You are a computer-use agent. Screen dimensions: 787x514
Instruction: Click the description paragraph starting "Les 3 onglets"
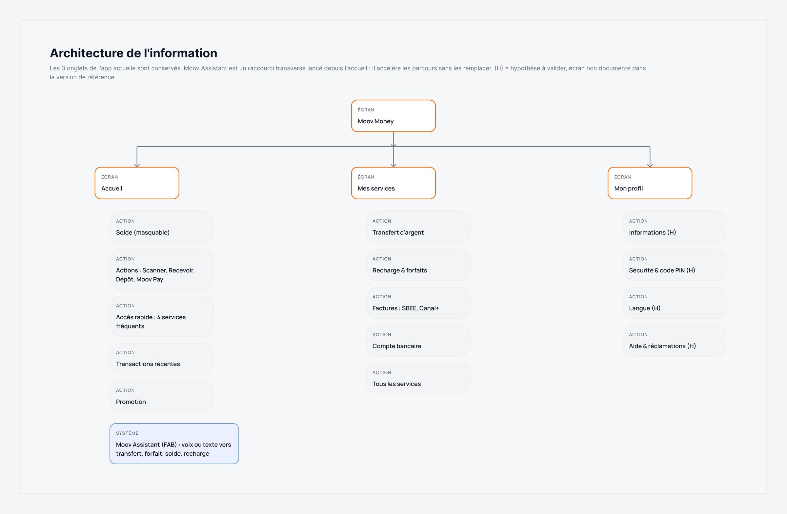(x=348, y=72)
